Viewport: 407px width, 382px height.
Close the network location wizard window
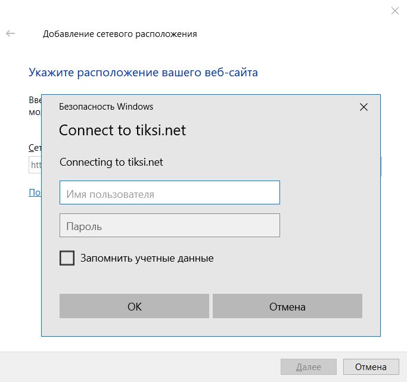[x=394, y=11]
